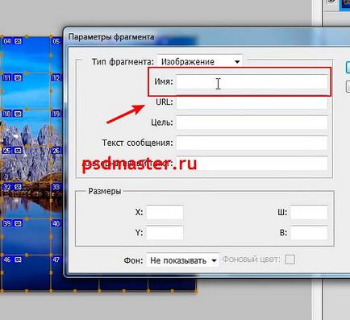Click the Текст сообщения input field
Screen dimensions: 350x320
252,143
